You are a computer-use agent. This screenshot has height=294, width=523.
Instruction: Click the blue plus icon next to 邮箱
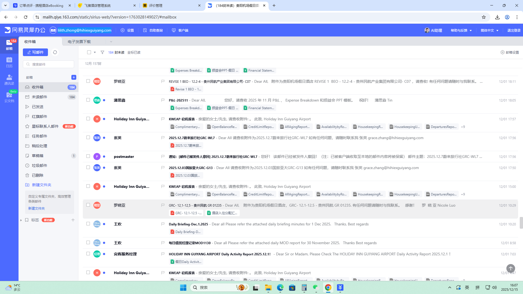74,77
